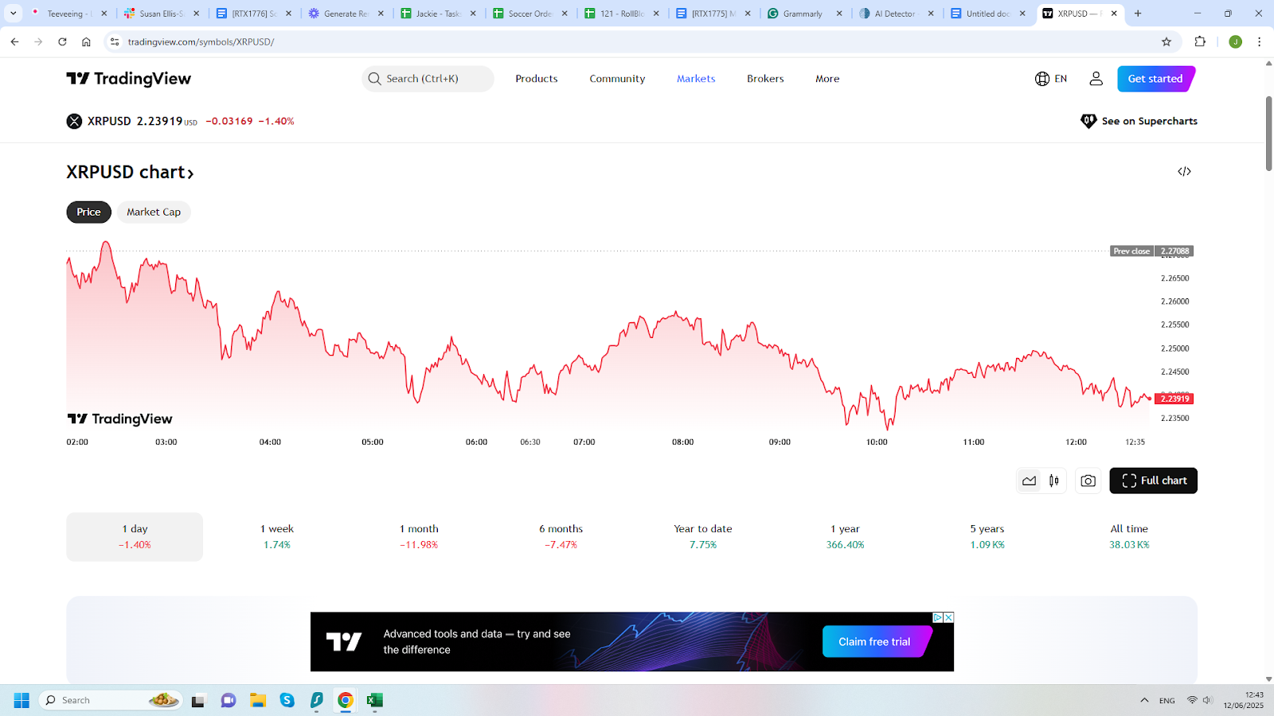Open Chrome menu three dots
This screenshot has height=716, width=1274.
(x=1259, y=41)
